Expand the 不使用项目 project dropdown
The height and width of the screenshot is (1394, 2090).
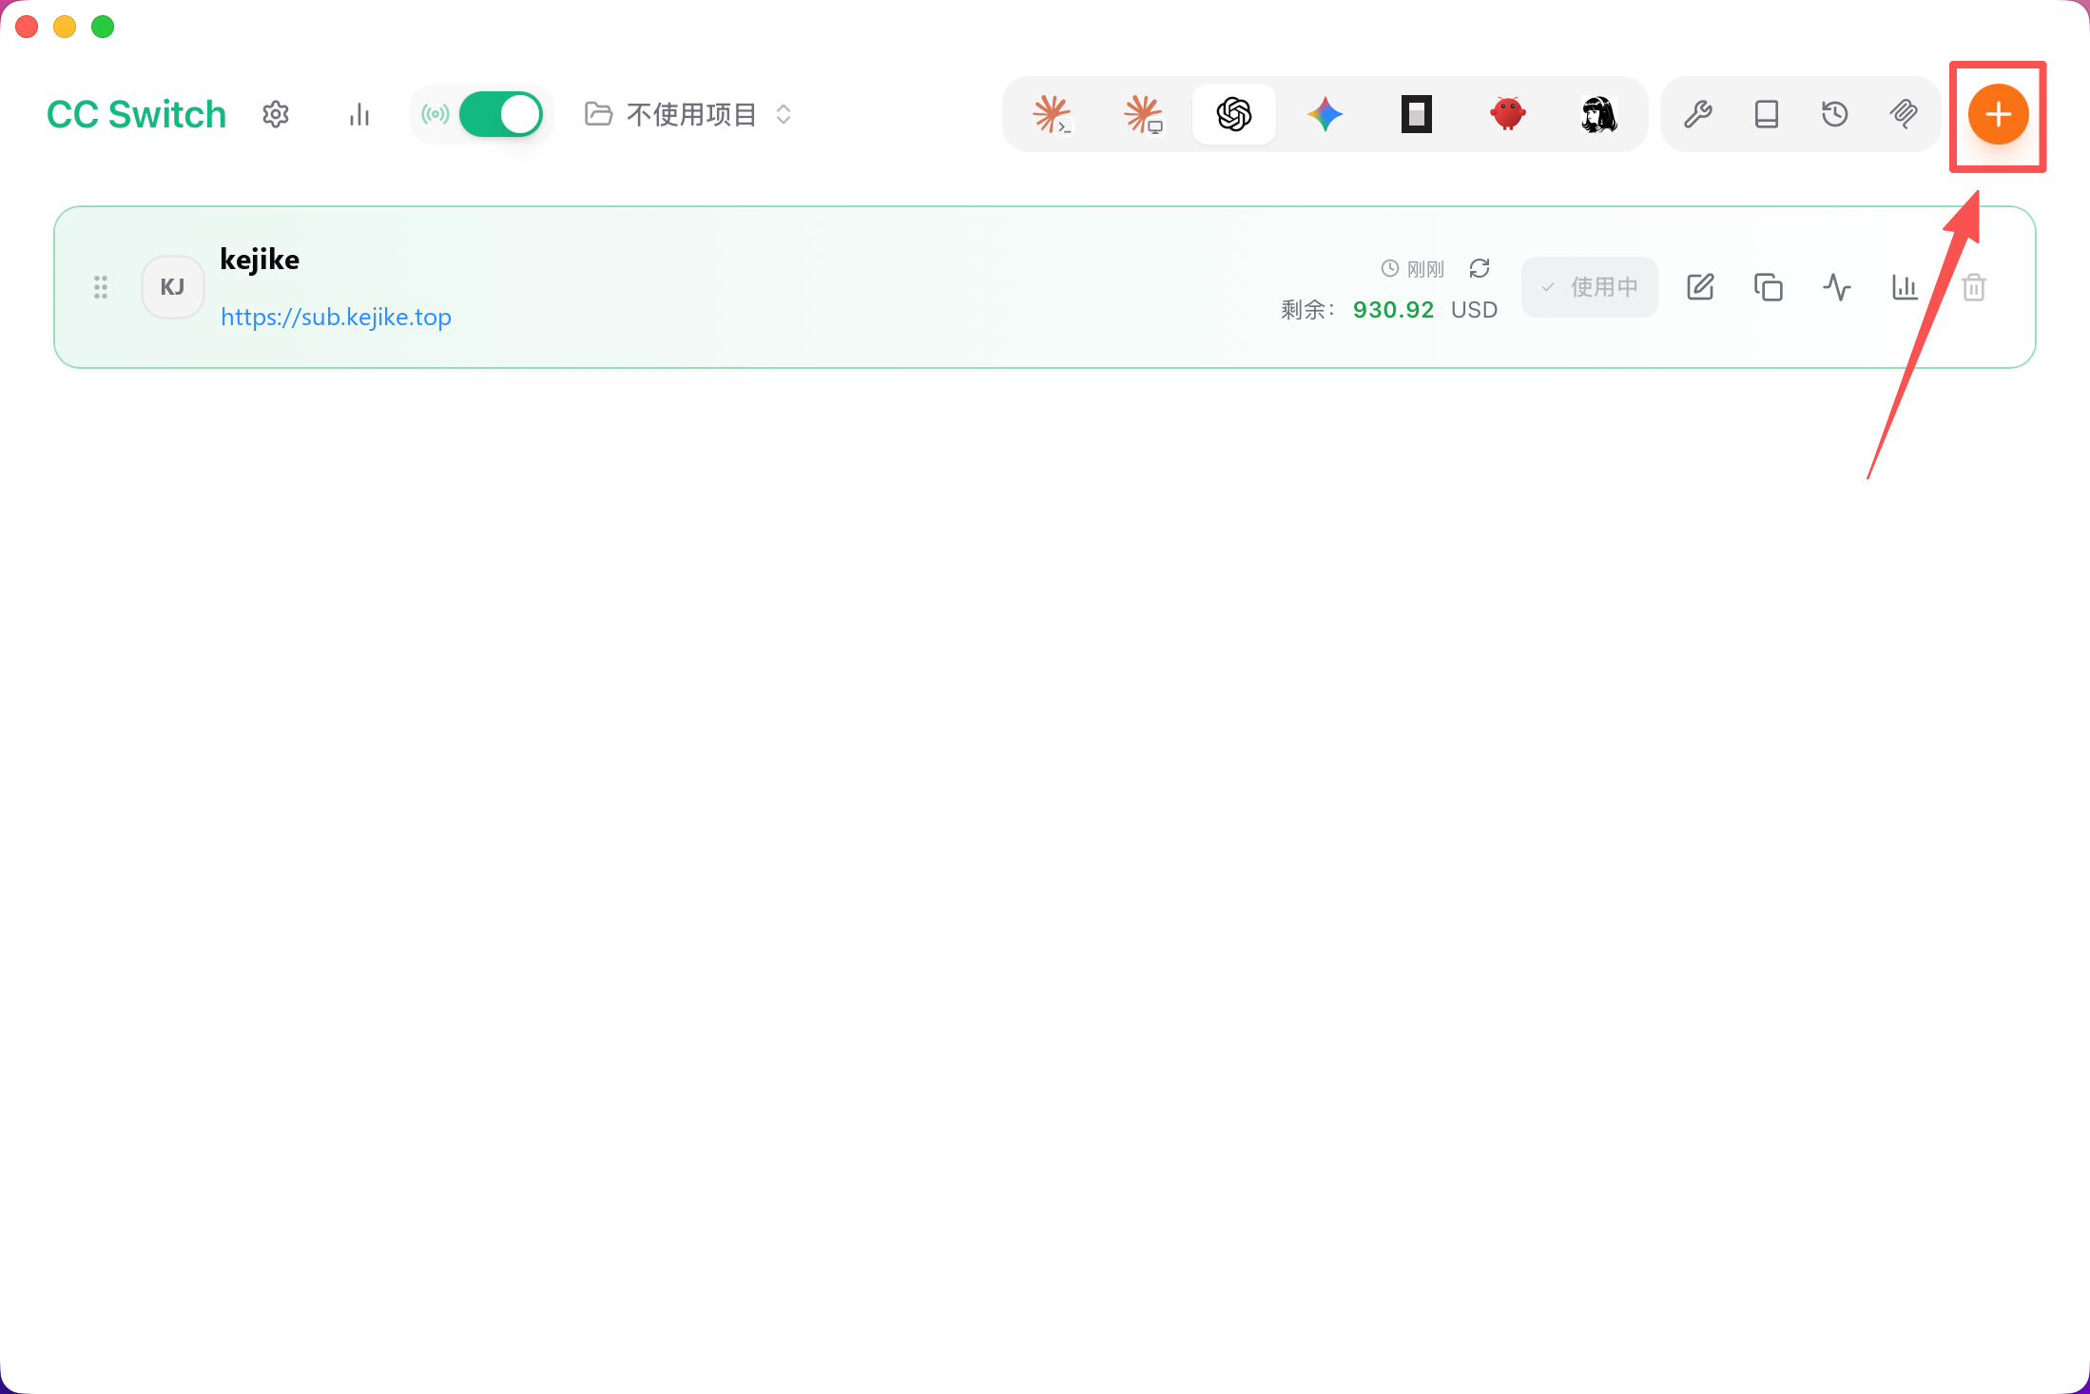click(x=688, y=114)
